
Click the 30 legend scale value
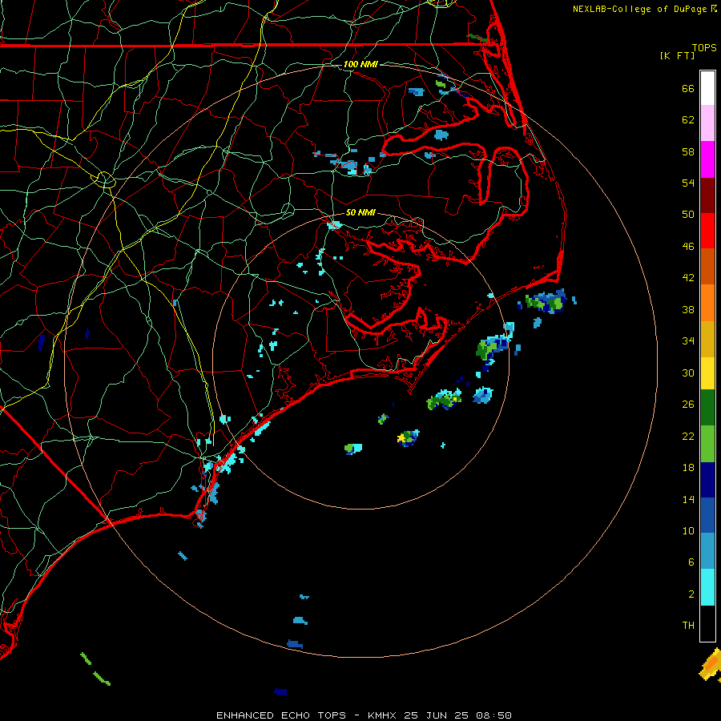tap(688, 373)
